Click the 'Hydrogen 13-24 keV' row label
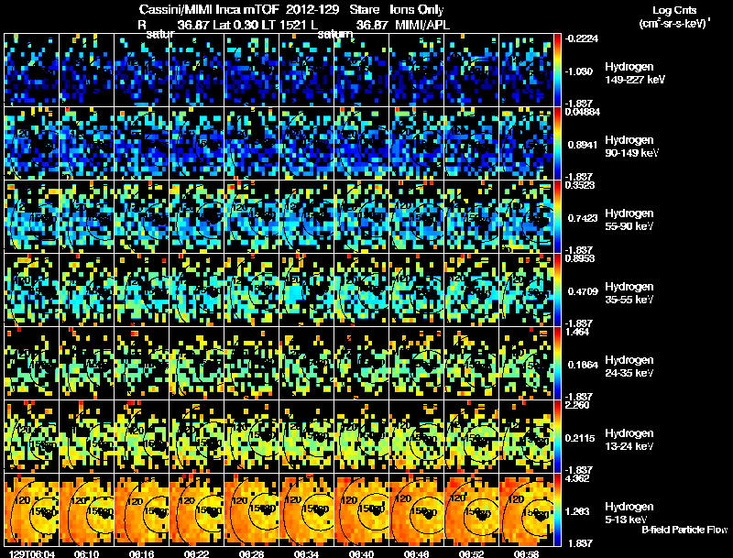The height and width of the screenshot is (558, 733). 629,440
